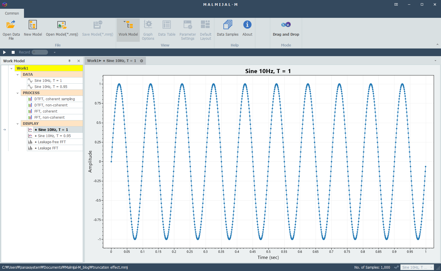Select DTFT, non-coherent process
This screenshot has height=271, width=441.
pos(55,105)
